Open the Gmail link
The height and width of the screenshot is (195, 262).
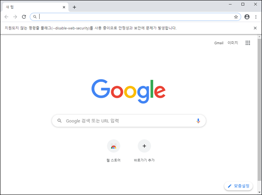point(219,43)
